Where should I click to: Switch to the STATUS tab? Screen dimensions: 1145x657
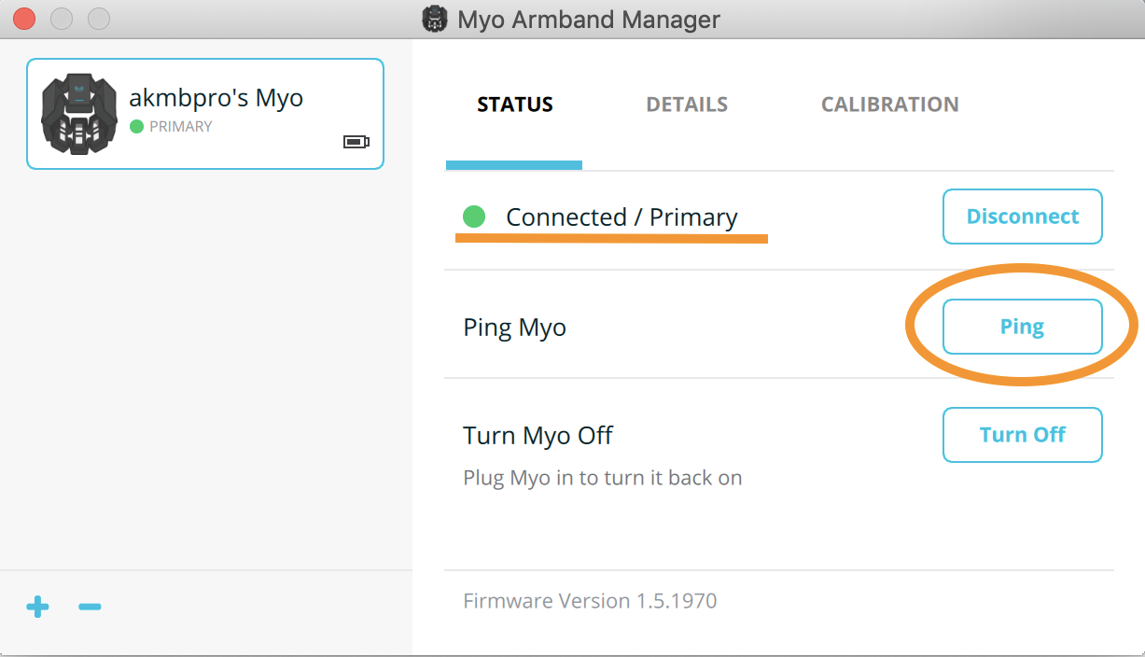[x=515, y=105]
